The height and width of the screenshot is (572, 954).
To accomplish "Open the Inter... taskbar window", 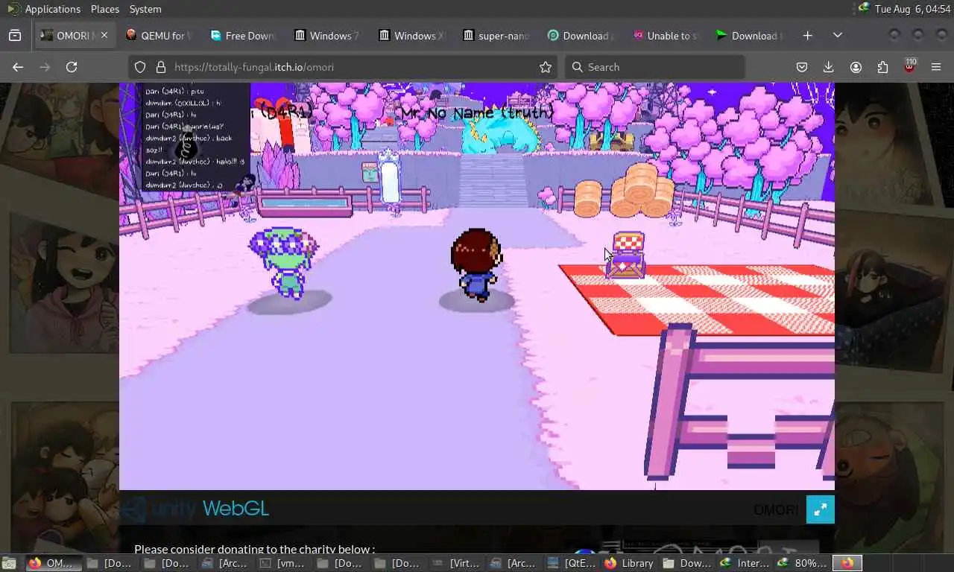I will [x=745, y=563].
